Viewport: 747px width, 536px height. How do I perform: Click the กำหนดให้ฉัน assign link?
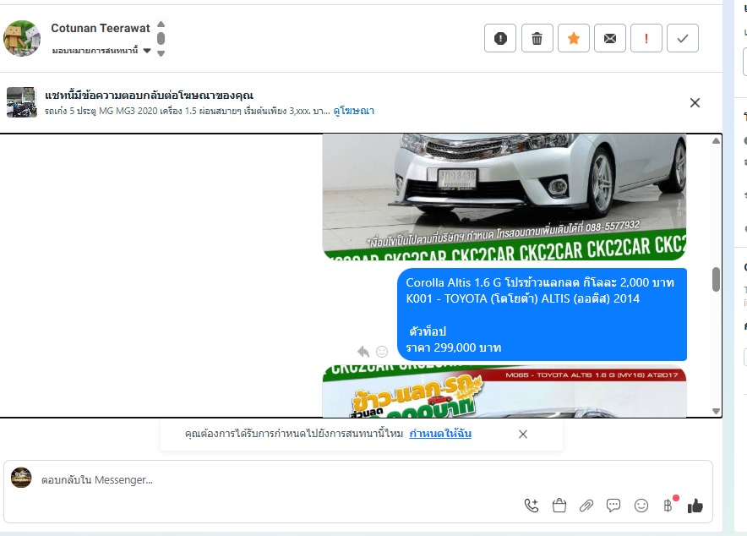(440, 434)
